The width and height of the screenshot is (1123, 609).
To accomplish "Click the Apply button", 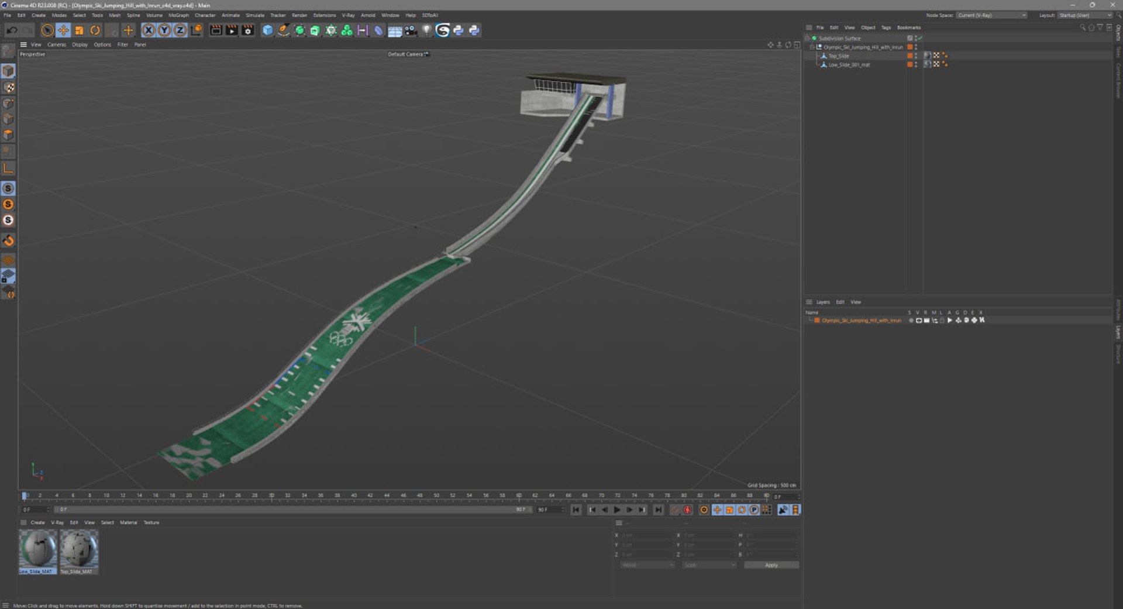I will point(771,565).
